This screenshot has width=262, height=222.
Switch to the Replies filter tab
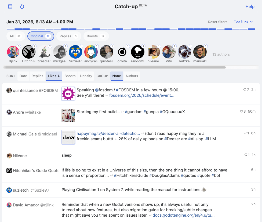coord(68,36)
